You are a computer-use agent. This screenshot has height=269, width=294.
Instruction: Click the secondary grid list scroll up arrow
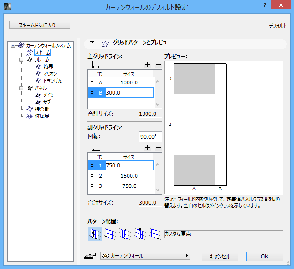[x=158, y=164]
